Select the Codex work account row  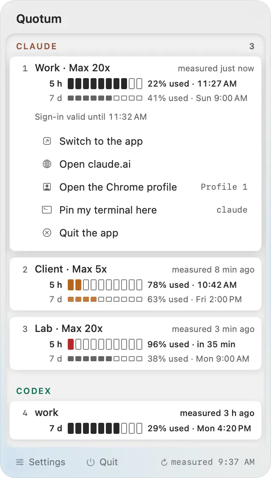[x=135, y=420]
